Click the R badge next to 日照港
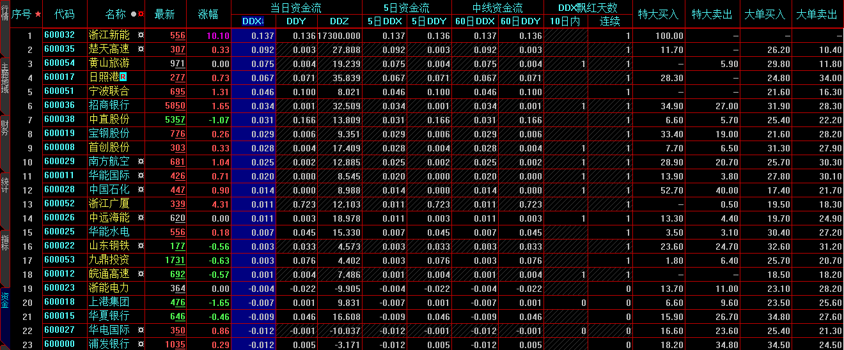The image size is (844, 350). point(123,77)
